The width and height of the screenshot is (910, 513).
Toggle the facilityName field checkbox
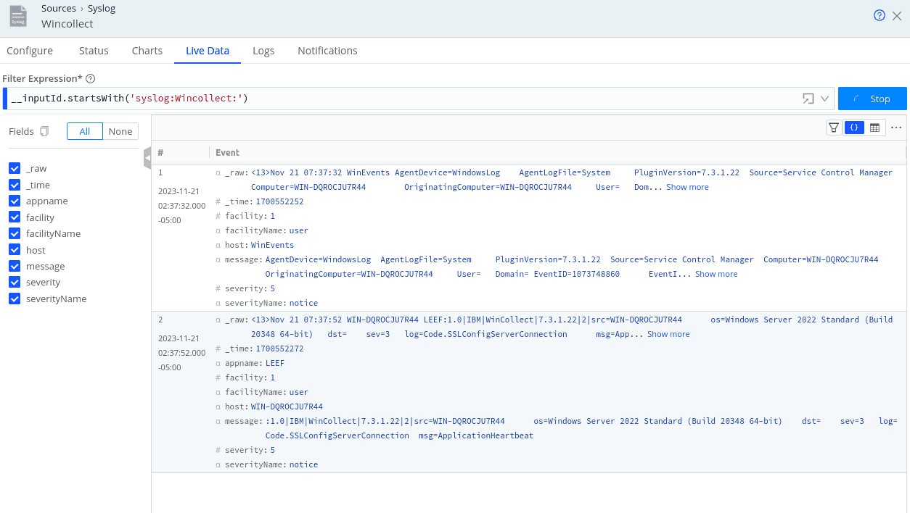click(x=15, y=233)
